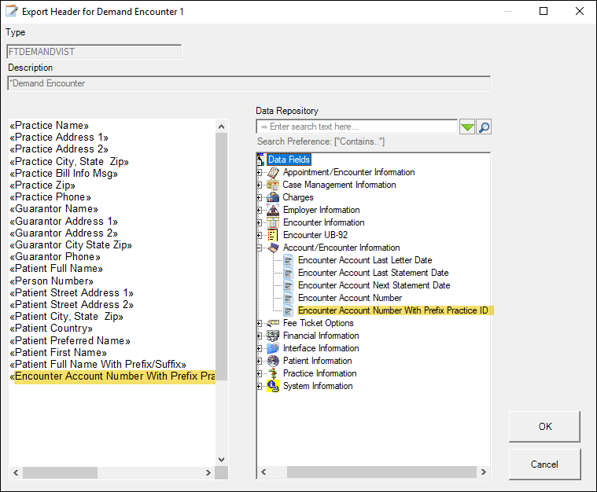Expand the Appointment/Encounter Information node
The width and height of the screenshot is (597, 492).
pos(260,172)
